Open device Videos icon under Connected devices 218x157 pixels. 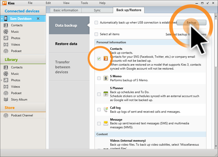(x=6, y=44)
